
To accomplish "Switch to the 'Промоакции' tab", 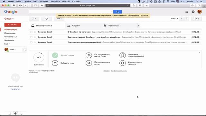I will coord(119,26).
